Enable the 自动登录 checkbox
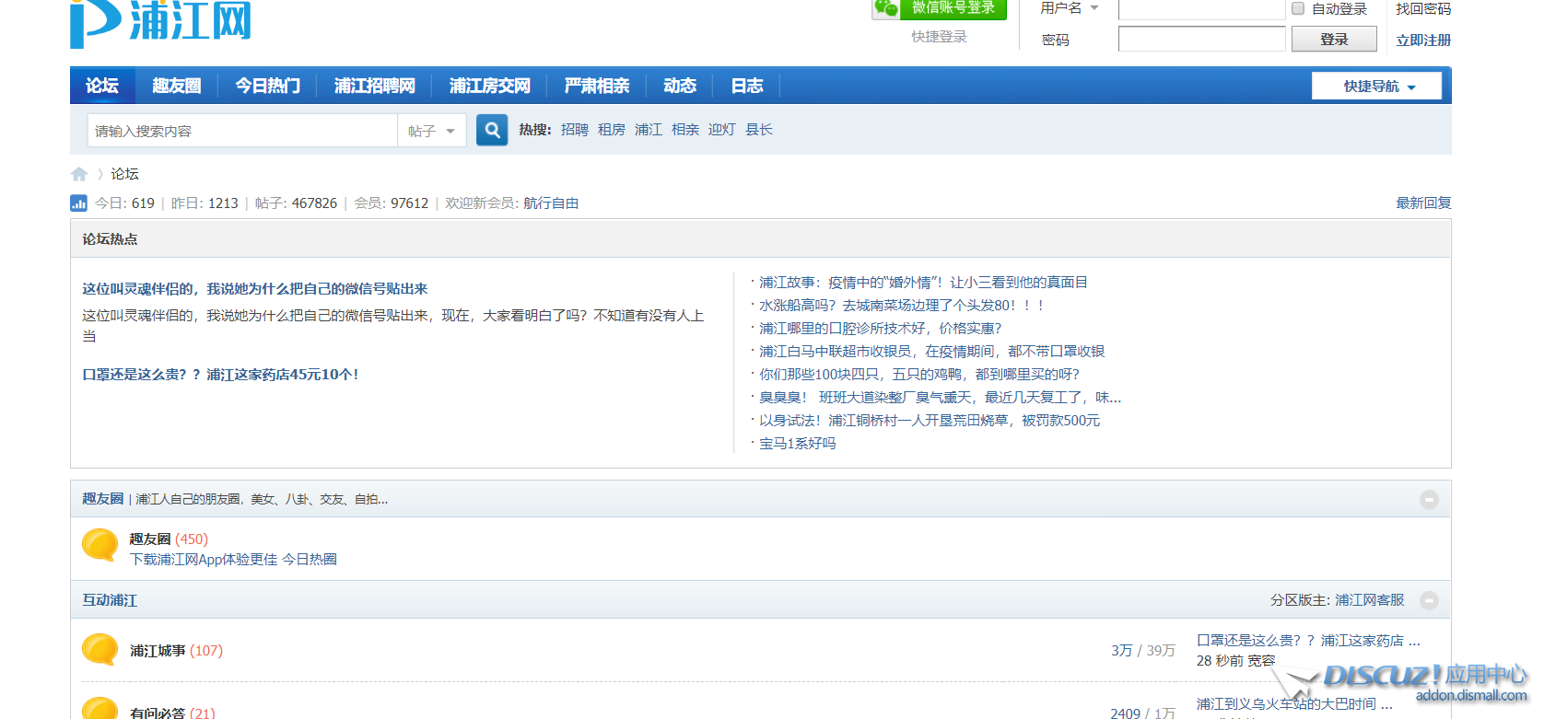 pos(1298,9)
